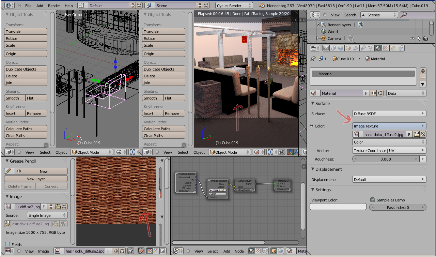Open Object properties tab cube icon
Viewport: 436px width, 257px height.
click(348, 48)
